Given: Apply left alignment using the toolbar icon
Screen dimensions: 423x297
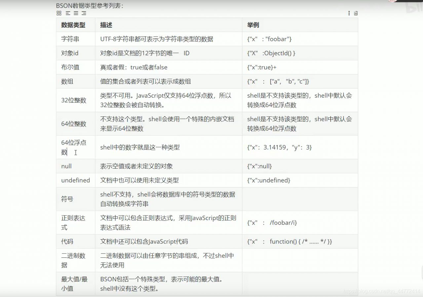Looking at the screenshot, I should coord(68,13).
